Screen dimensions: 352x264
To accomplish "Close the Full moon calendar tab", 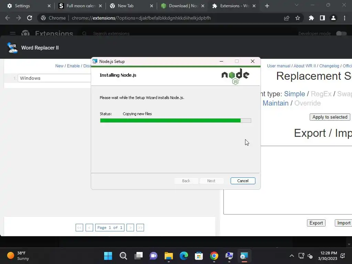I will point(100,6).
